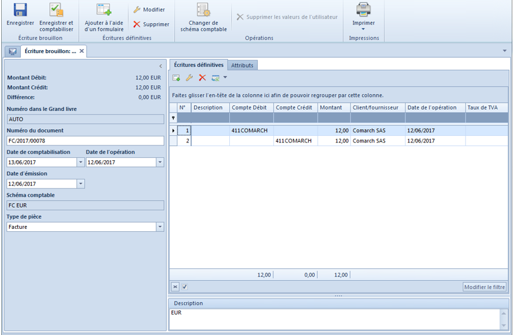Viewport: 514px width, 335px height.
Task: Select Compte Crédit cell 411COMARCH
Action: [x=296, y=141]
